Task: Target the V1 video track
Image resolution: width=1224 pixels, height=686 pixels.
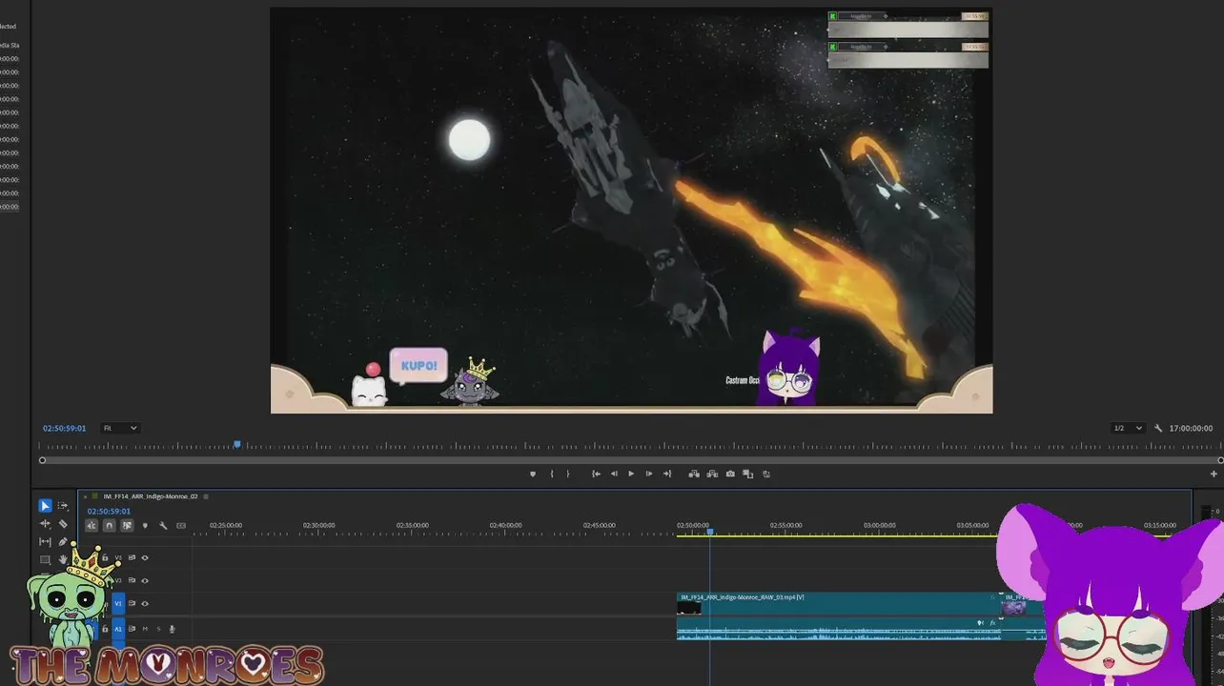Action: [119, 603]
